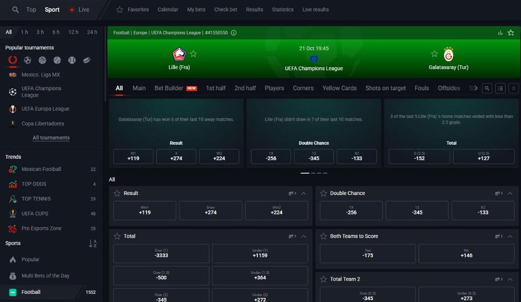Open Multi Bets of the Day
The width and height of the screenshot is (521, 302).
52,276
